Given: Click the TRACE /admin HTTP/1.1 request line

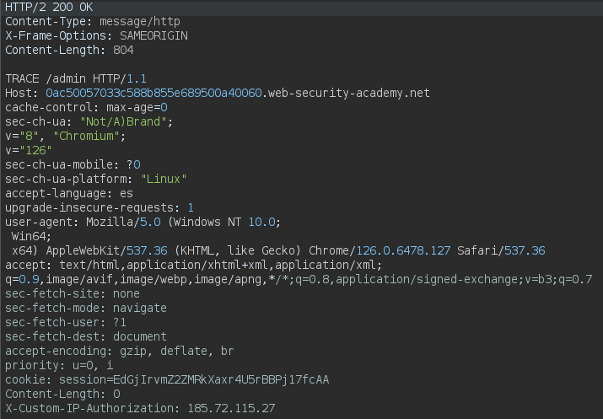Looking at the screenshot, I should (76, 78).
